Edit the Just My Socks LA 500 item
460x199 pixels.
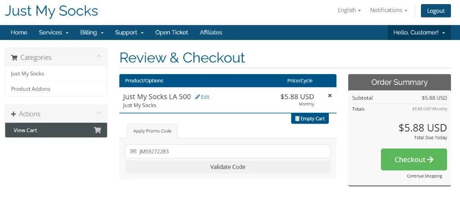click(202, 97)
